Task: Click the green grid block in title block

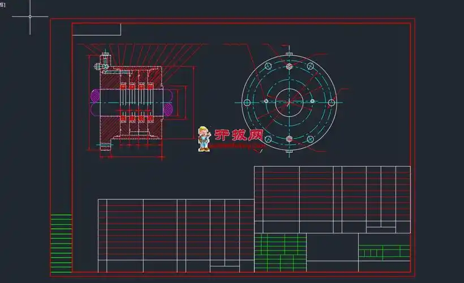Action: tap(280, 252)
